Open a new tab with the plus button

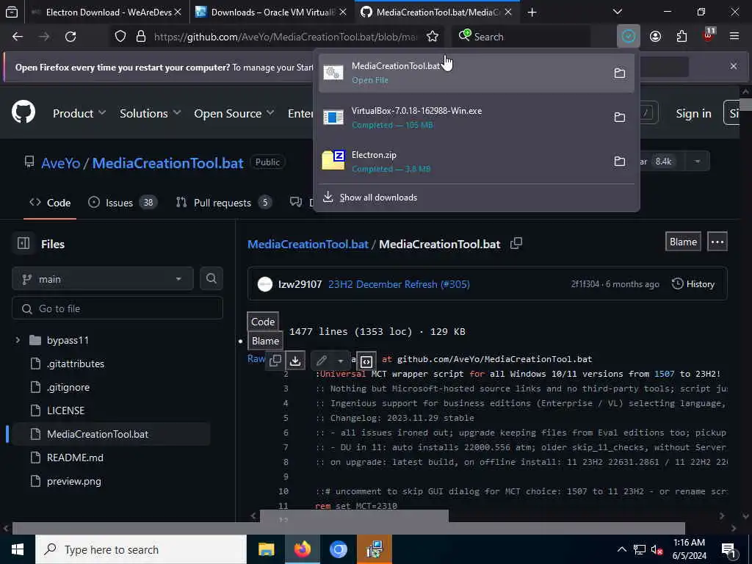tap(532, 12)
